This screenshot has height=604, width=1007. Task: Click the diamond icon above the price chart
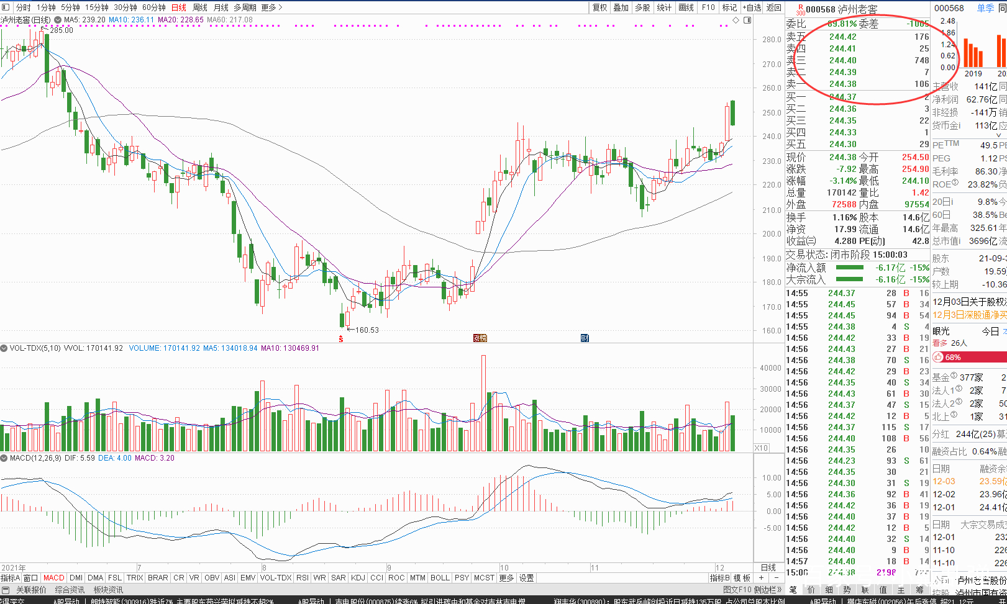click(x=736, y=20)
